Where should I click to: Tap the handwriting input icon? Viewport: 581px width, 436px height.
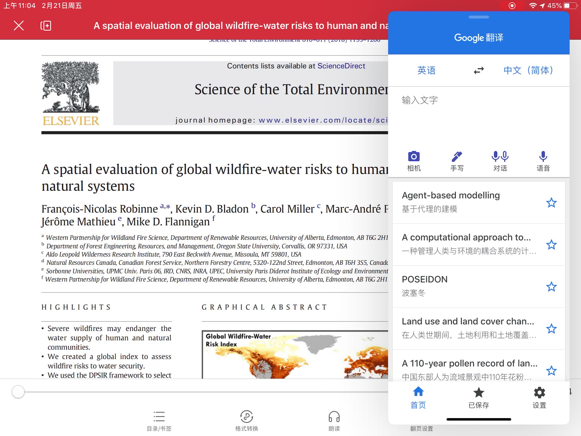[x=457, y=161]
